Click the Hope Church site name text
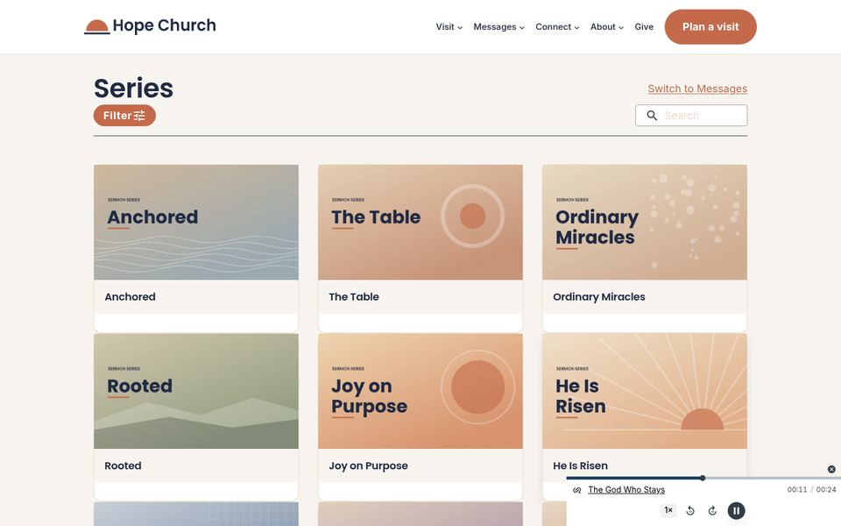The width and height of the screenshot is (841, 526). (x=164, y=25)
